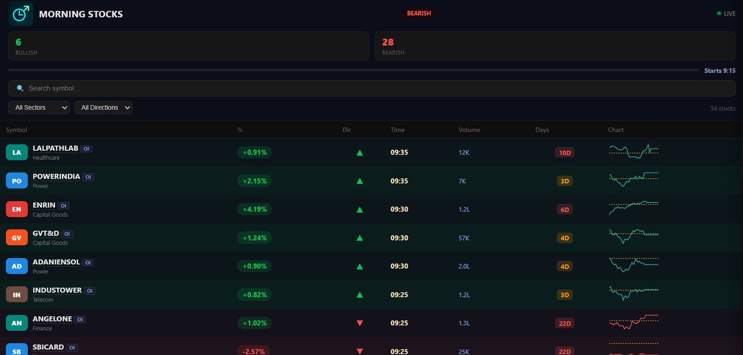This screenshot has width=743, height=355.
Task: Click the green up arrow in GVT&D row
Action: 360,238
